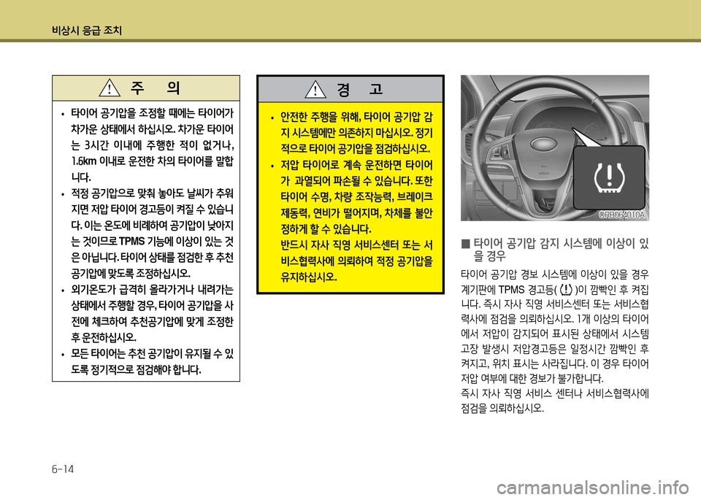Click the inline TPMS warning light symbol in text
The image size is (701, 500).
tap(565, 290)
